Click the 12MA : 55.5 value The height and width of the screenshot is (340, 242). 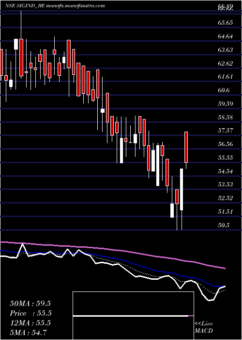click(30, 323)
